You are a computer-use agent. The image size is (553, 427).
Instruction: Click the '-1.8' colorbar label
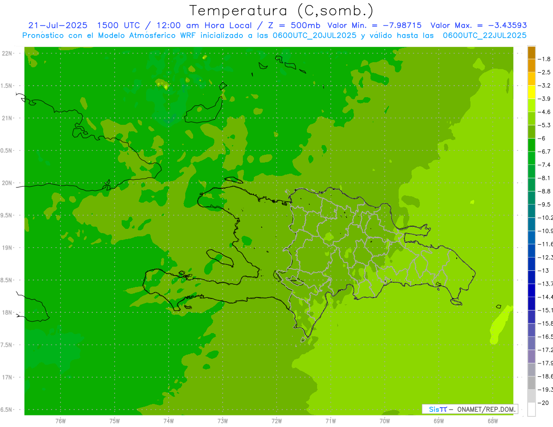544,59
